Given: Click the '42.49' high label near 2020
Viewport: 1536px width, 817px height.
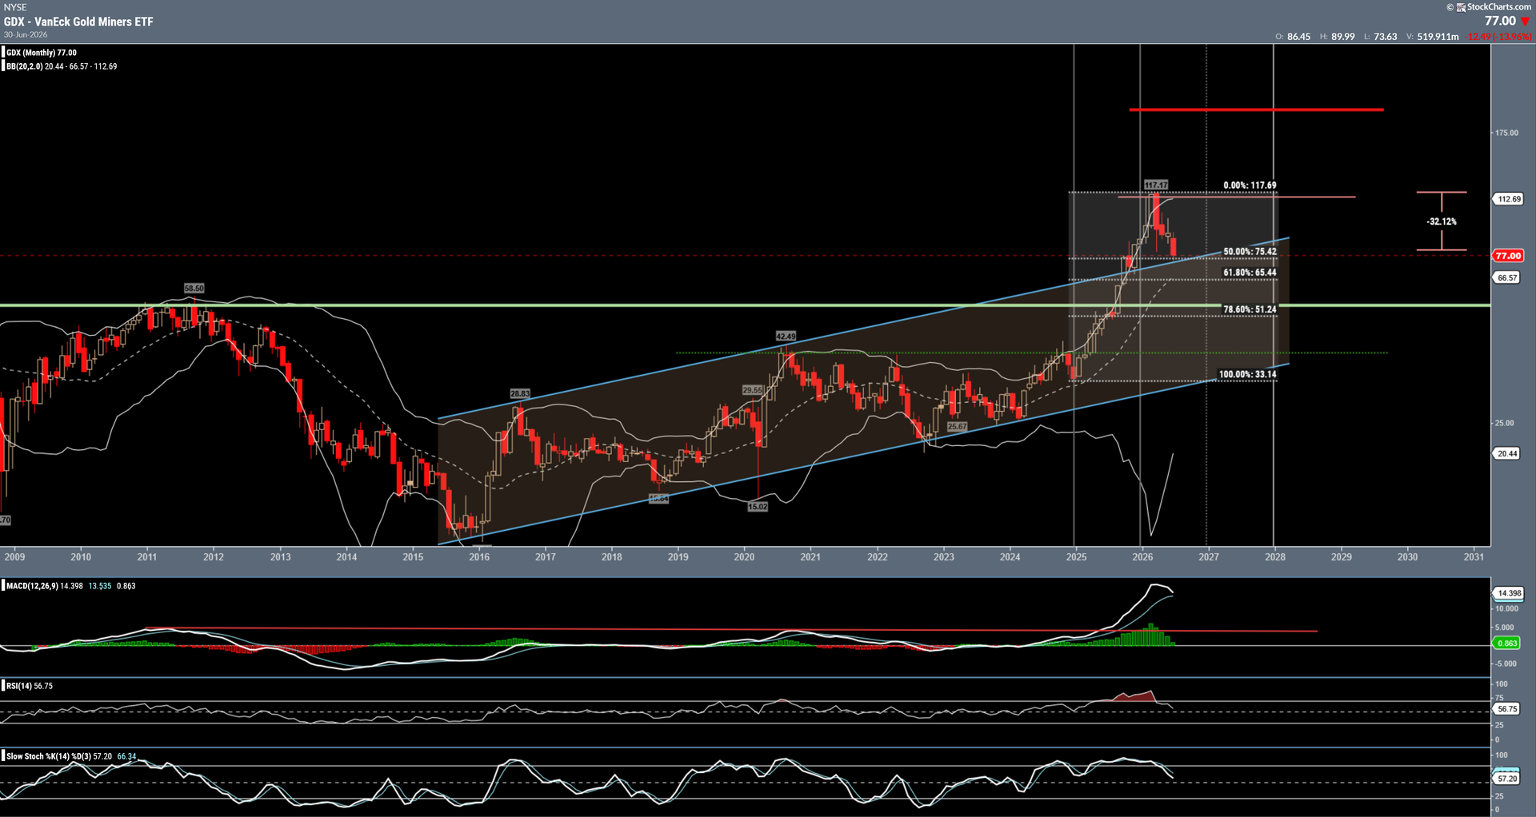Looking at the screenshot, I should point(786,337).
